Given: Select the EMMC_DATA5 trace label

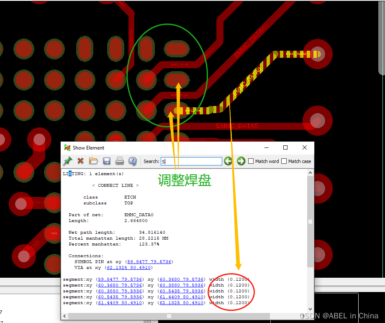Looking at the screenshot, I should (x=237, y=126).
